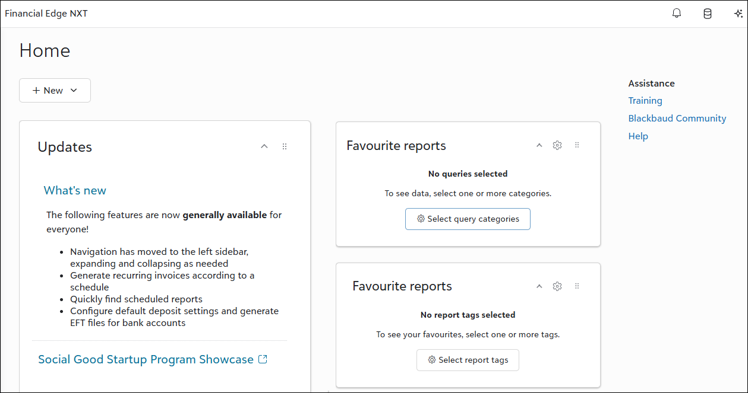Collapse the tile showing No report tags selected

click(x=539, y=286)
